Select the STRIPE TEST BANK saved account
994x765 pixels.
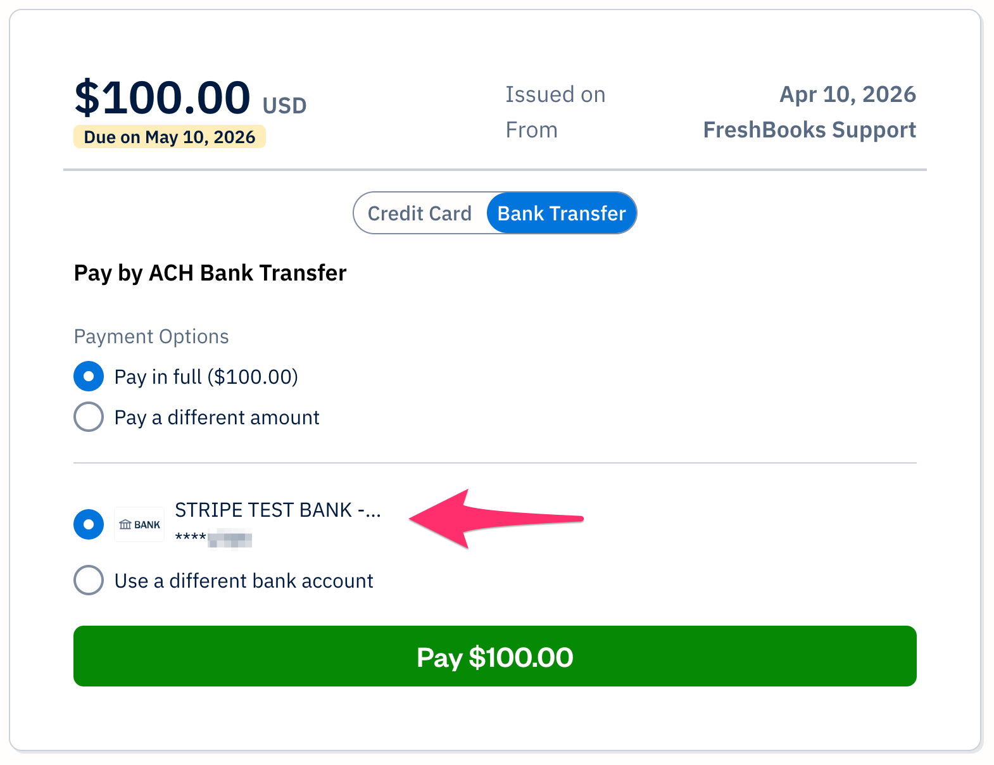pyautogui.click(x=89, y=524)
